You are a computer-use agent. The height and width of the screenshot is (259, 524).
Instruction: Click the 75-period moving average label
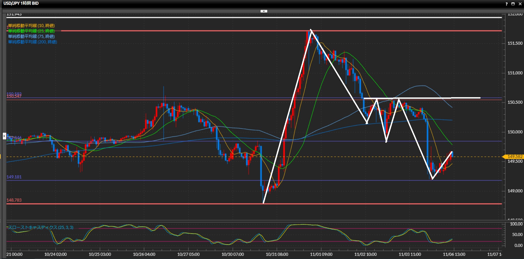(31, 36)
